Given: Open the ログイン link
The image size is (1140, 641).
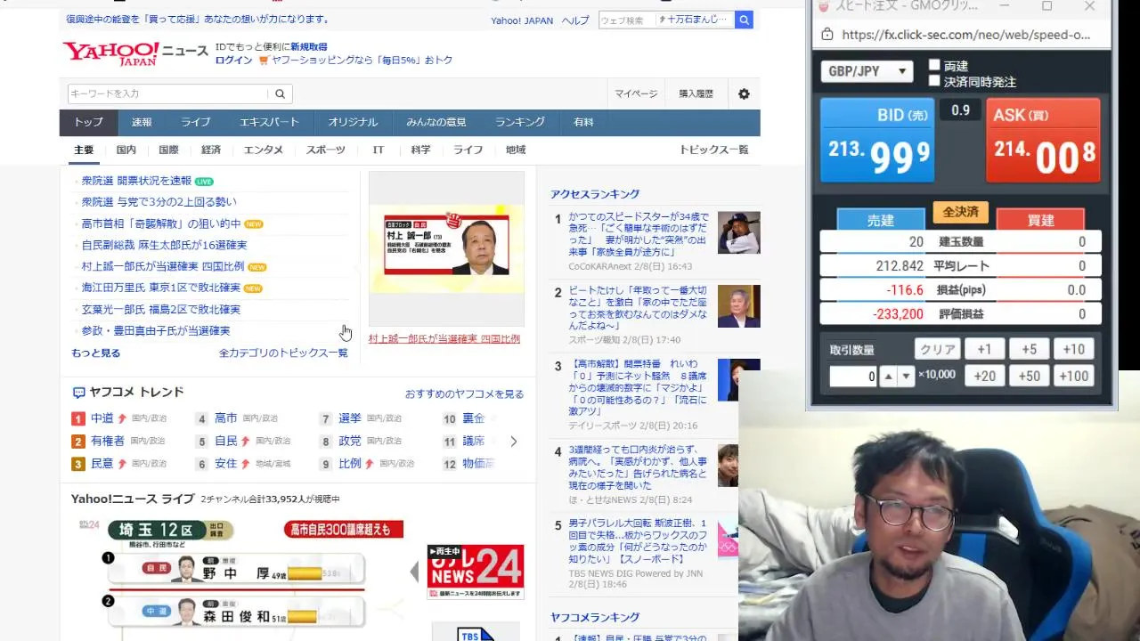Looking at the screenshot, I should [x=233, y=61].
